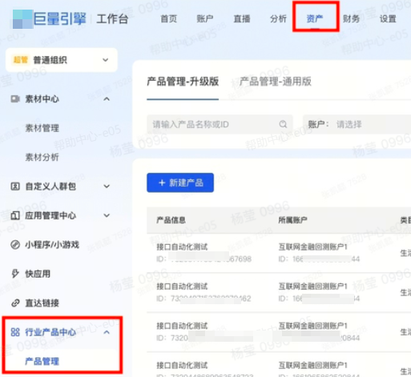Open the 分析 nav tab
This screenshot has width=411, height=377.
click(x=278, y=19)
